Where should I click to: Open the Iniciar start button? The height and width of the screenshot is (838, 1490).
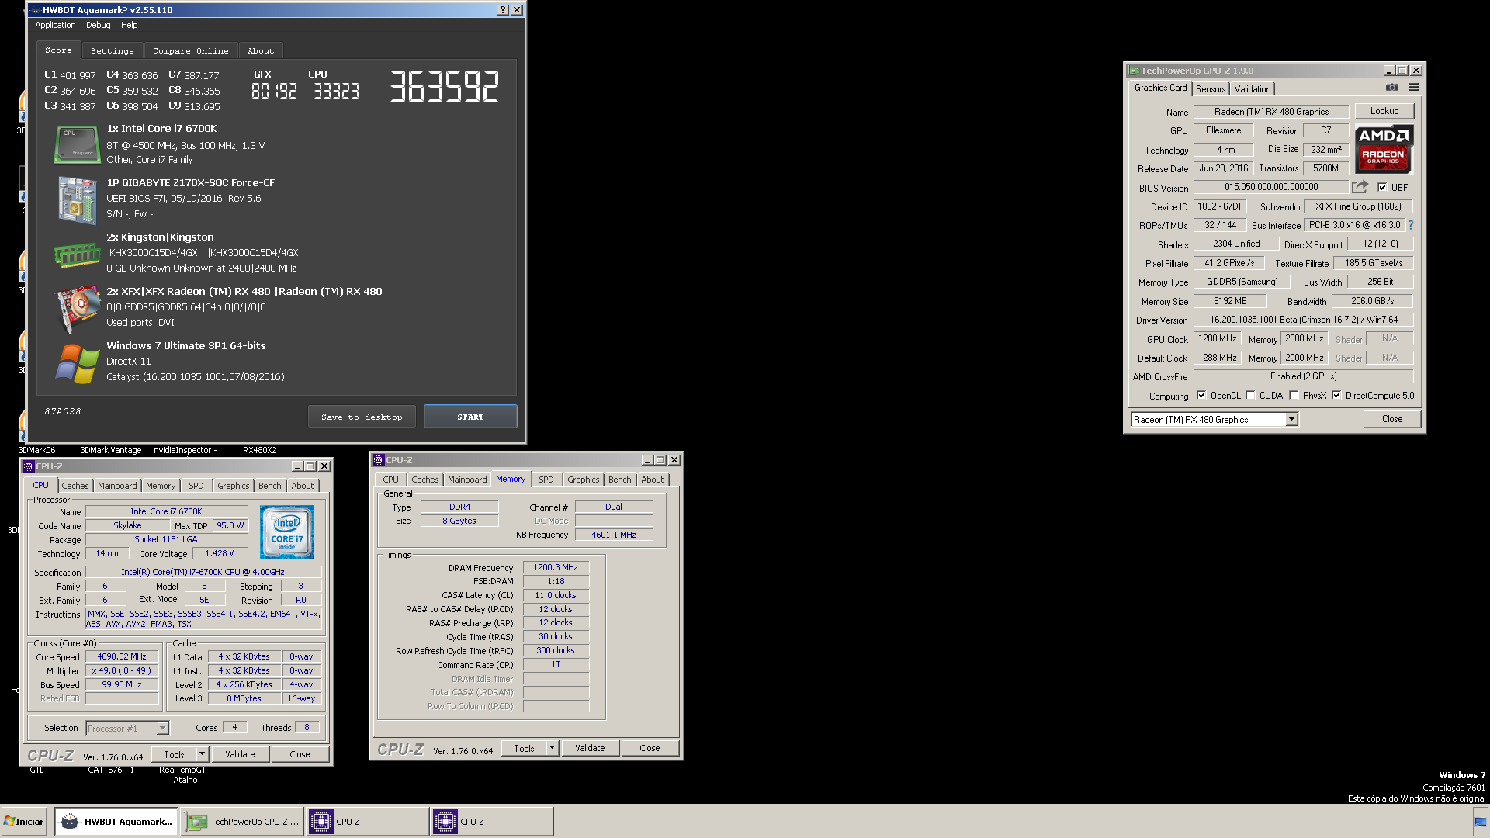tap(25, 821)
